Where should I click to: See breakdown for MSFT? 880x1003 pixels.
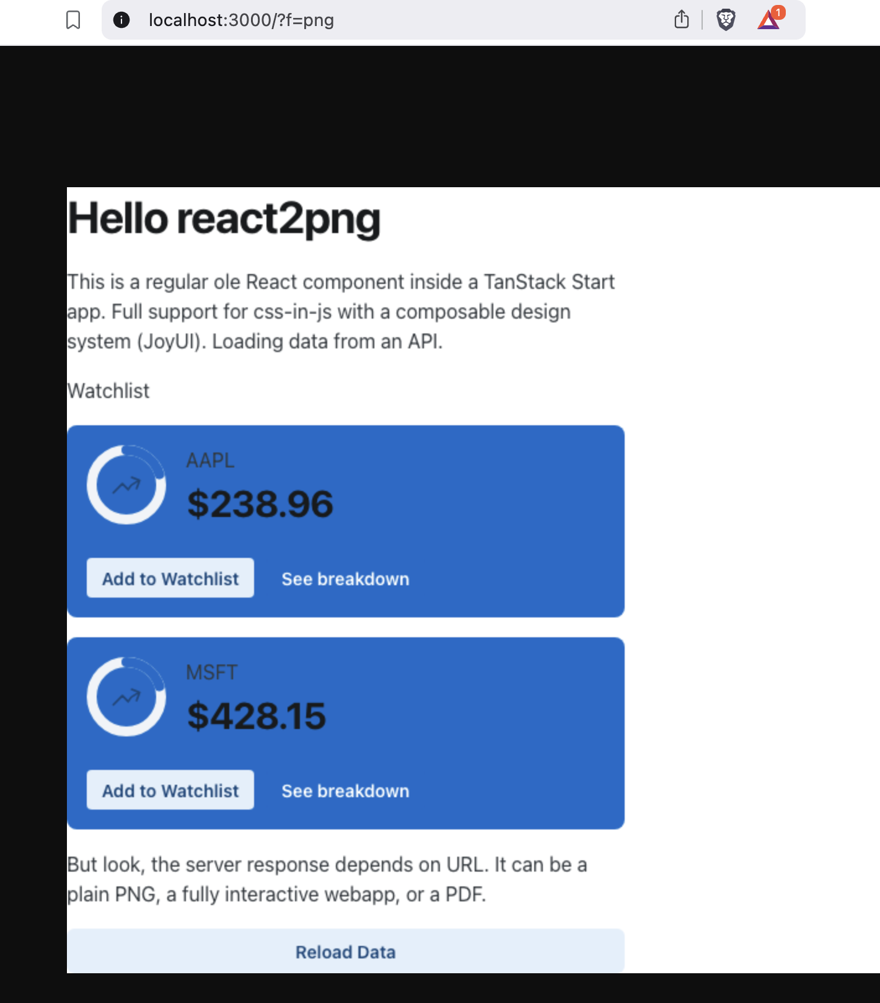345,791
